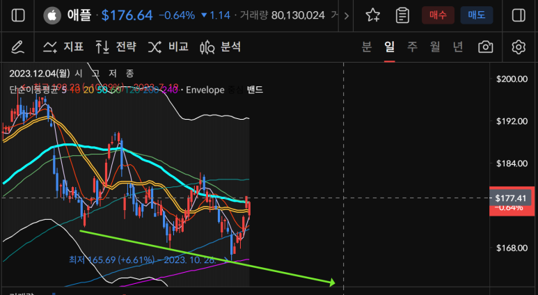Open chart settings gear icon
This screenshot has height=295, width=538.
point(519,47)
